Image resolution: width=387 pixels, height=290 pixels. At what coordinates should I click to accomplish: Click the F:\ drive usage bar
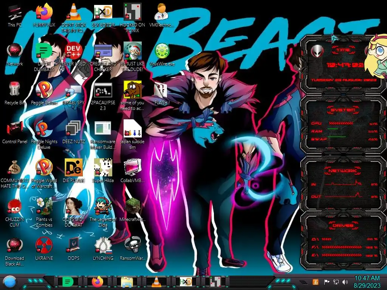342,247
